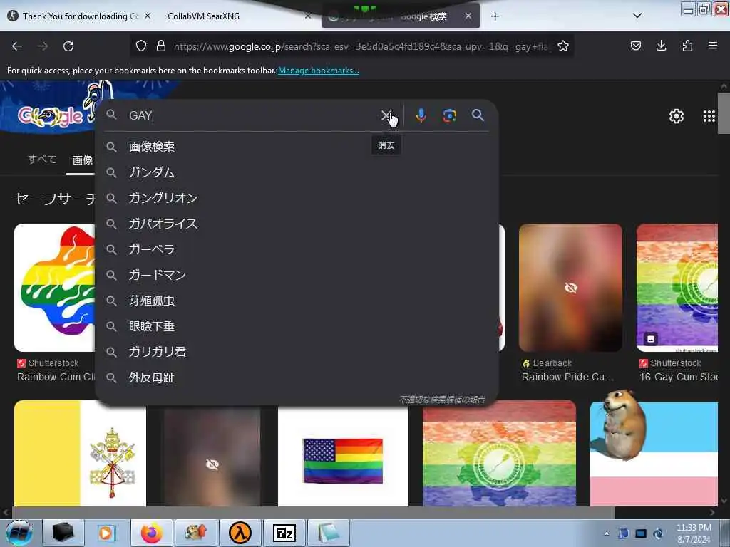This screenshot has height=547, width=730.
Task: Bookmark this page with the star
Action: coord(563,46)
